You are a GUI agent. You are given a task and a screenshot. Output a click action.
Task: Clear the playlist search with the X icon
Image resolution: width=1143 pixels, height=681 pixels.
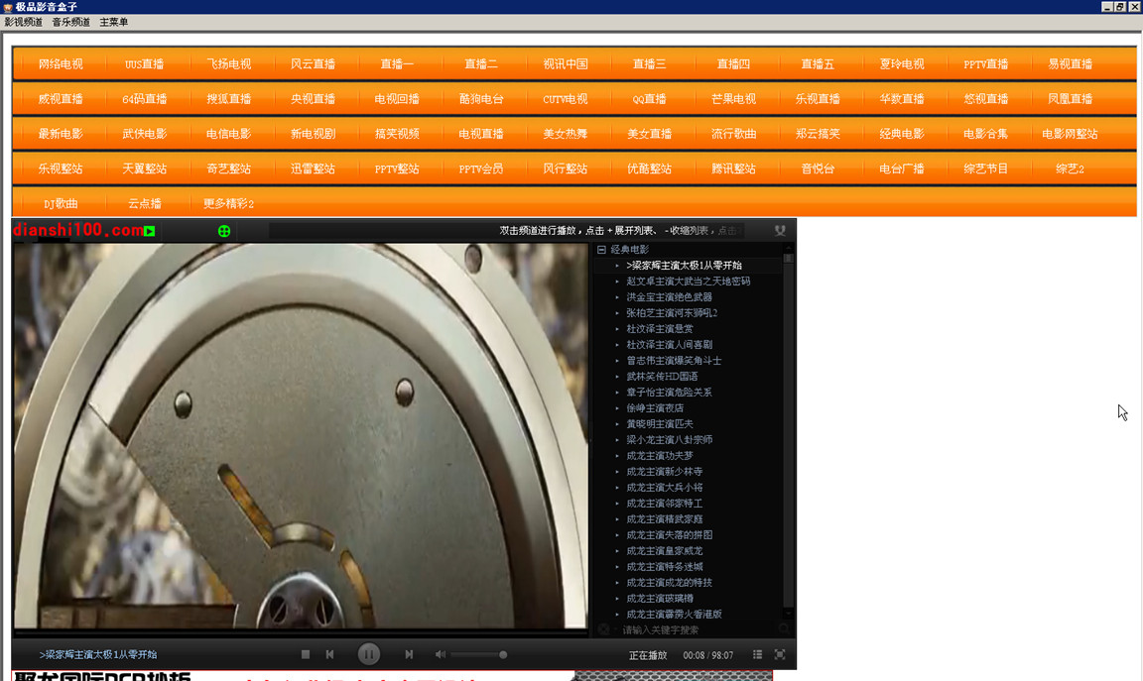tap(603, 629)
